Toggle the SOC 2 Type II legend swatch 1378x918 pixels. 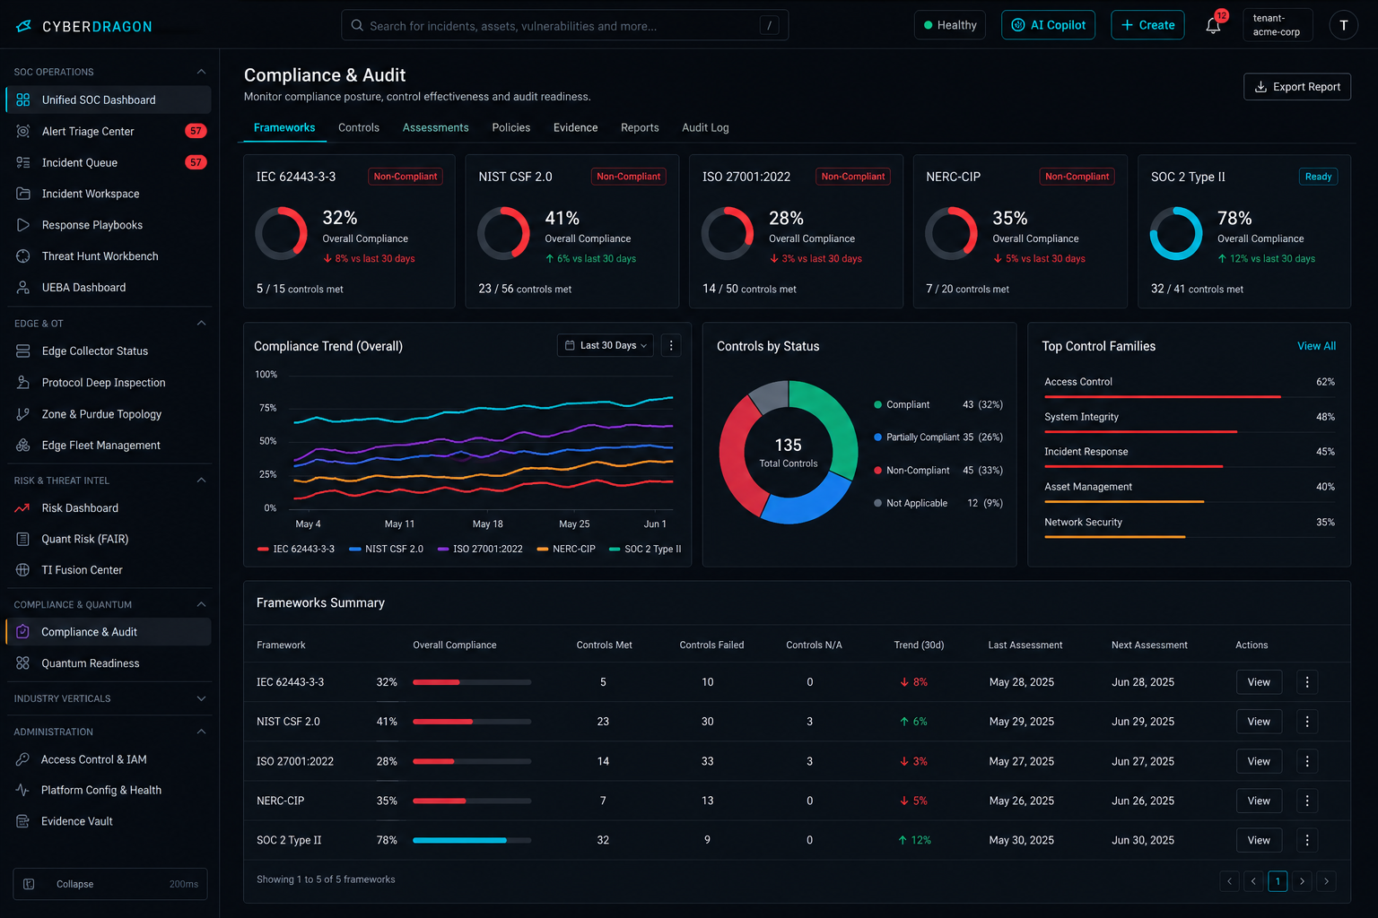pyautogui.click(x=615, y=550)
